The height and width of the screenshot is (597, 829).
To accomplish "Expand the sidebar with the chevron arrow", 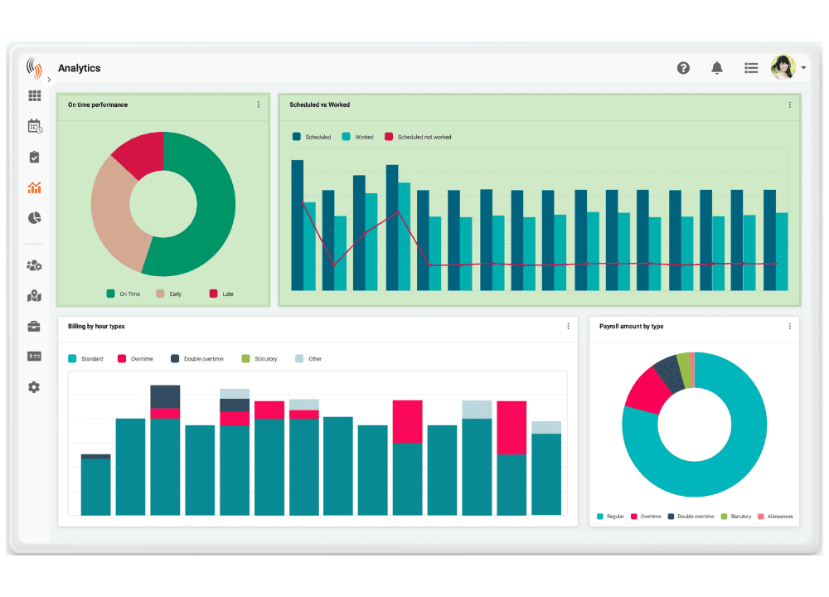I will pyautogui.click(x=49, y=80).
